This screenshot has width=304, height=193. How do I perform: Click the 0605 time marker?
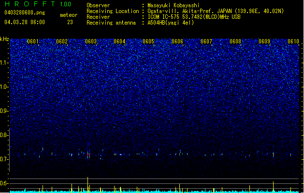click(148, 41)
